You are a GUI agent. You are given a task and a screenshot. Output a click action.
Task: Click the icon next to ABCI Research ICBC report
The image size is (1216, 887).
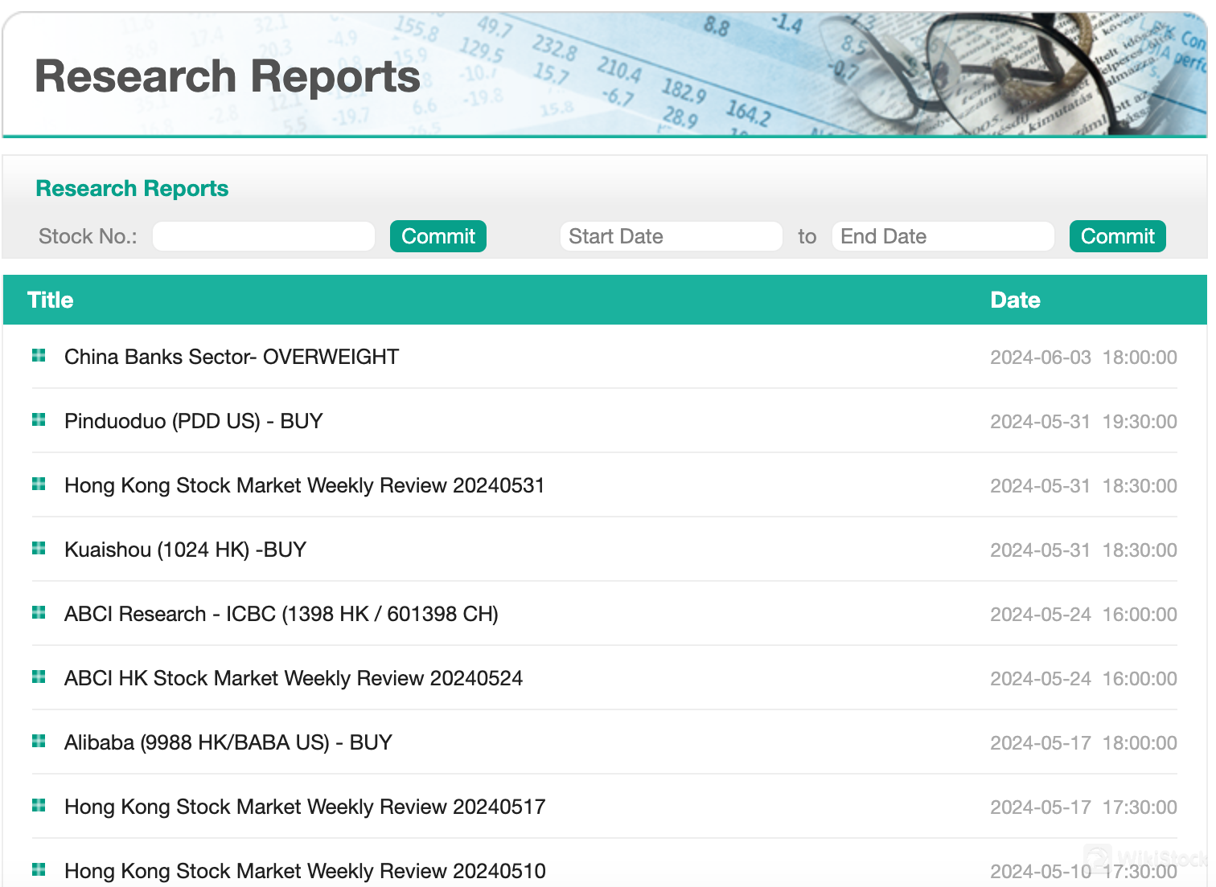coord(39,612)
